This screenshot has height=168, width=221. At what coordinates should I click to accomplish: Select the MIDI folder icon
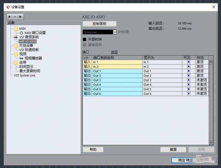coord(16,29)
